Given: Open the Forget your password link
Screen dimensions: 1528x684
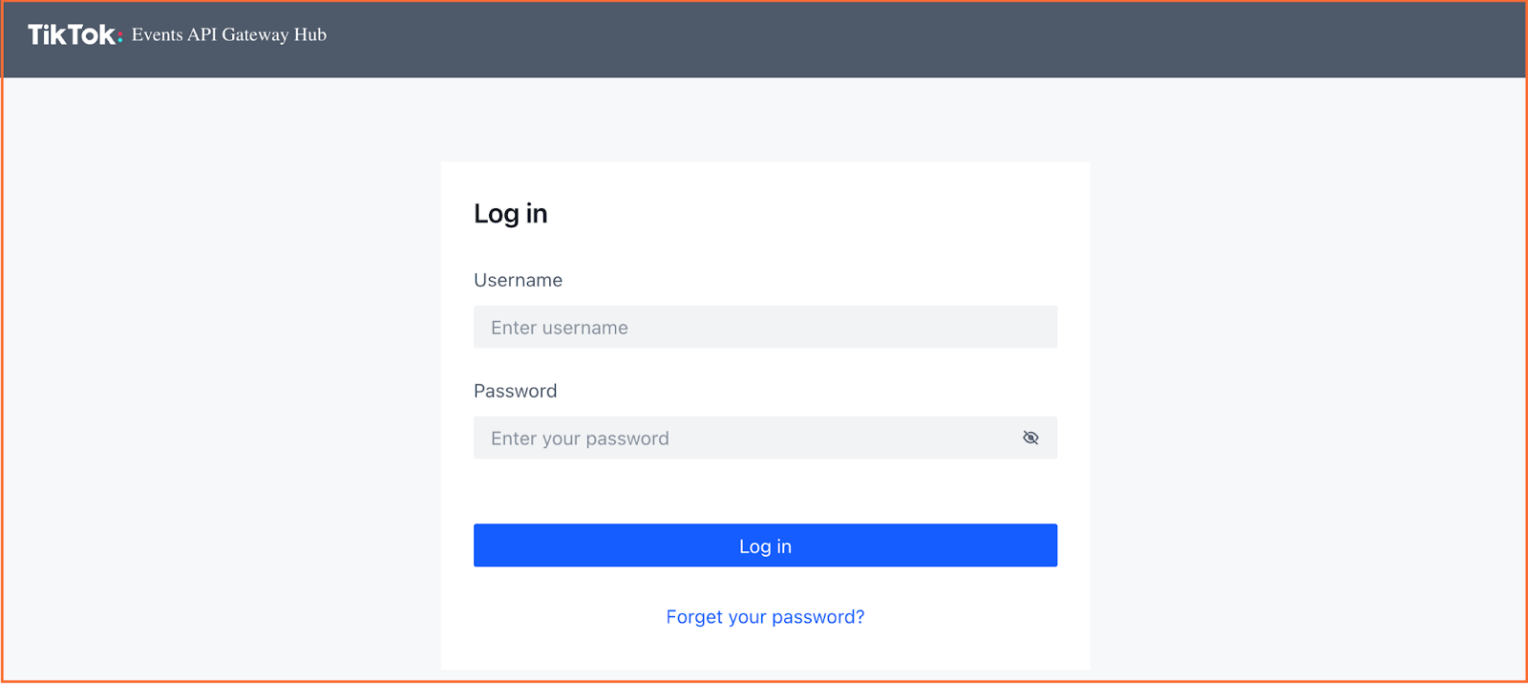Looking at the screenshot, I should [x=765, y=617].
